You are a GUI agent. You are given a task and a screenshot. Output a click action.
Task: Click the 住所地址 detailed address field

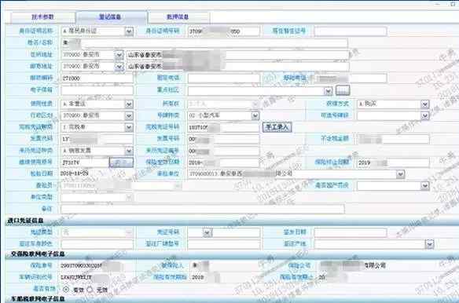(x=237, y=55)
